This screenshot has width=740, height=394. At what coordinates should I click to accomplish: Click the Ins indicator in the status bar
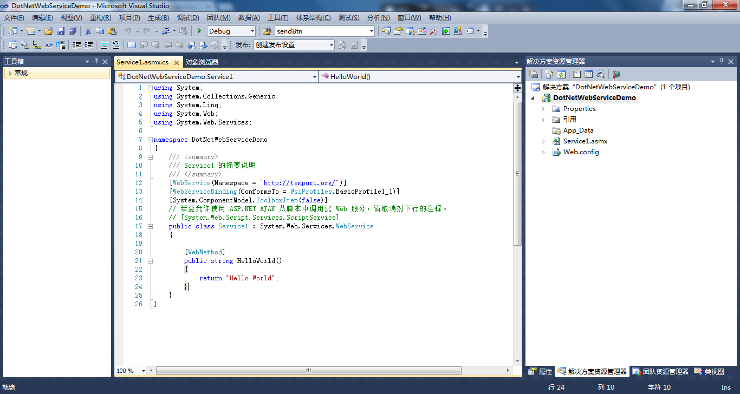726,388
